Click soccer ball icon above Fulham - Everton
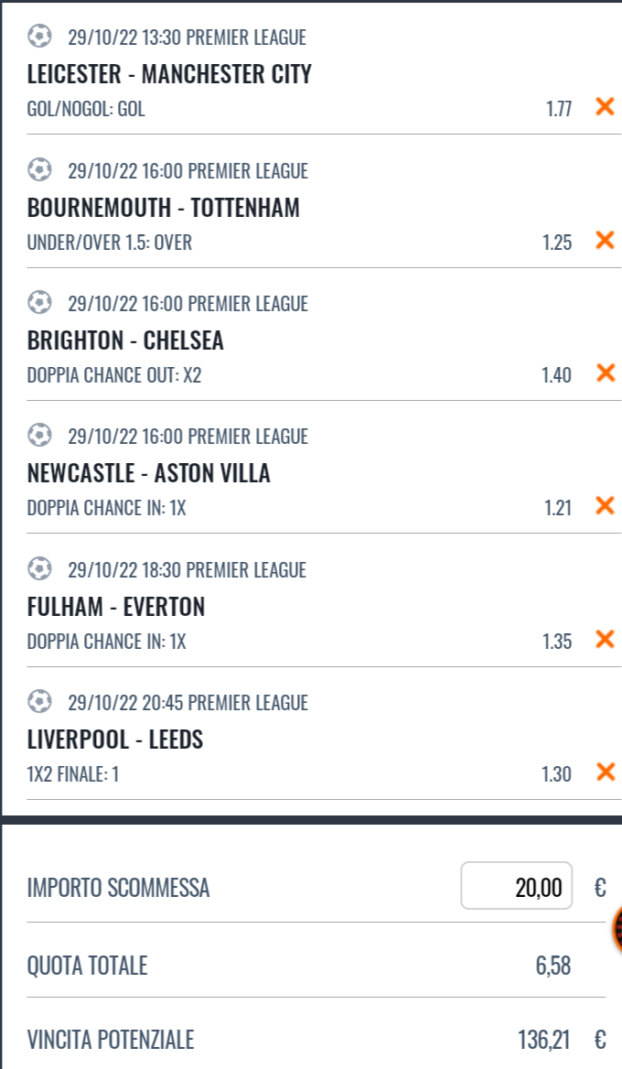The height and width of the screenshot is (1069, 622). [x=39, y=568]
